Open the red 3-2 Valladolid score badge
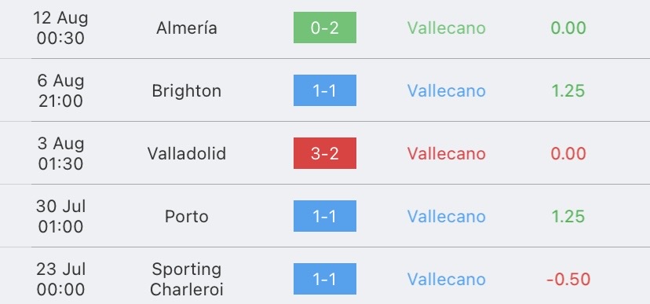650x304 pixels. (324, 153)
